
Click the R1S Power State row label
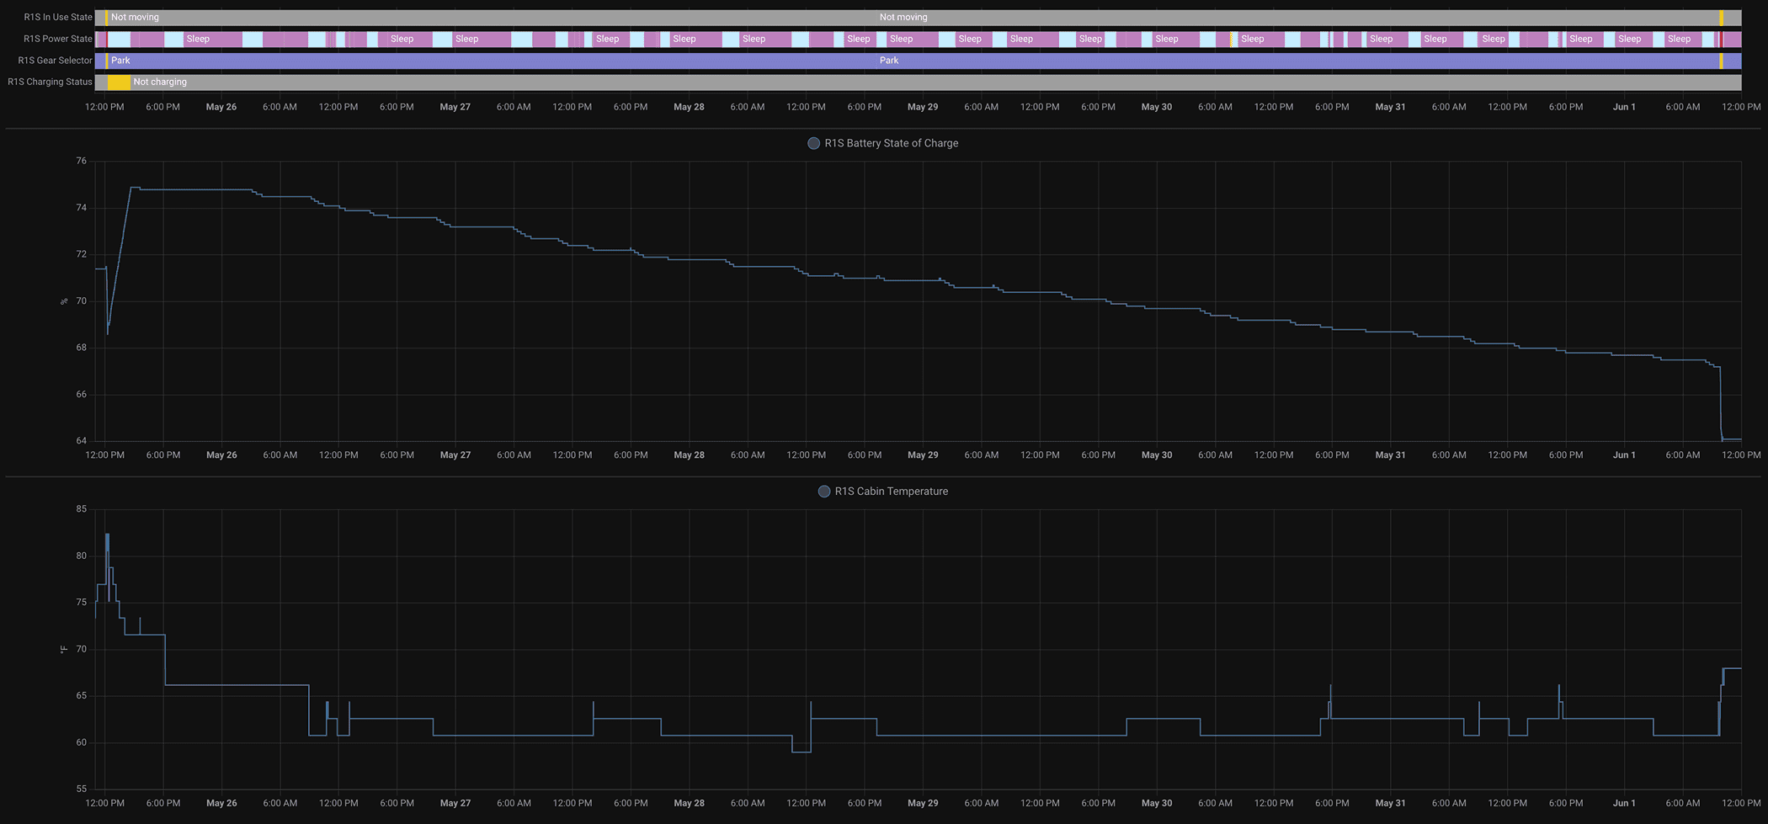58,39
